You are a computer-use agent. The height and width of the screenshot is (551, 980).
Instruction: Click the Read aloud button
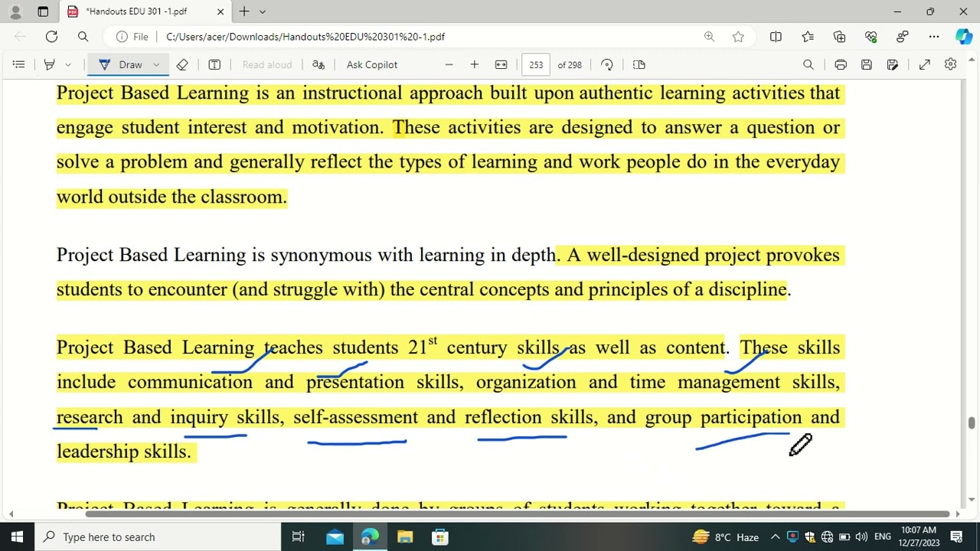point(267,65)
